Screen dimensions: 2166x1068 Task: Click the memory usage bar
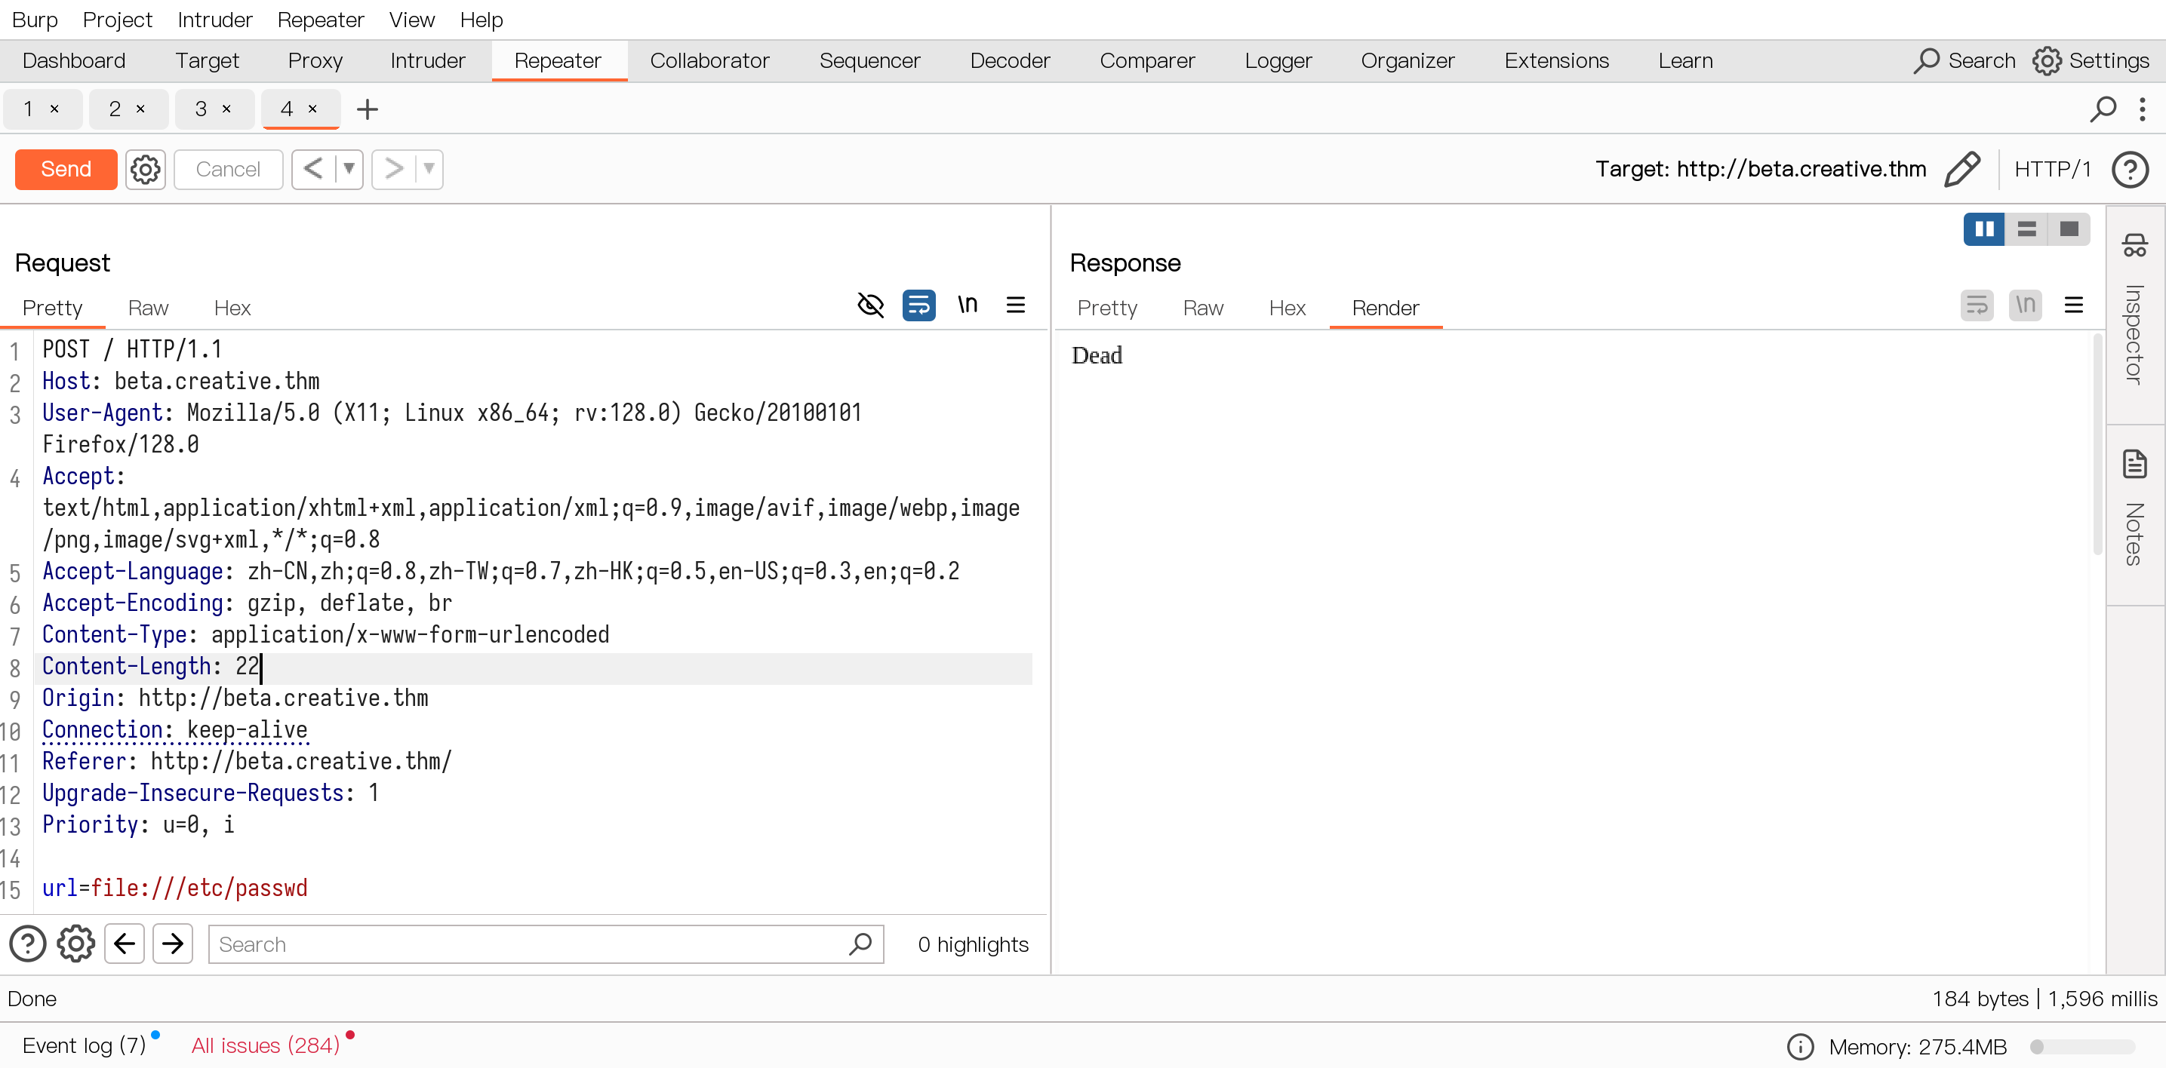[x=2082, y=1047]
